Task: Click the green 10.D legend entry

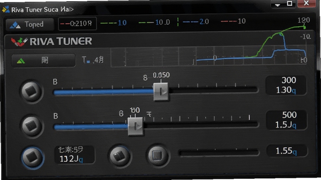Action: click(154, 22)
